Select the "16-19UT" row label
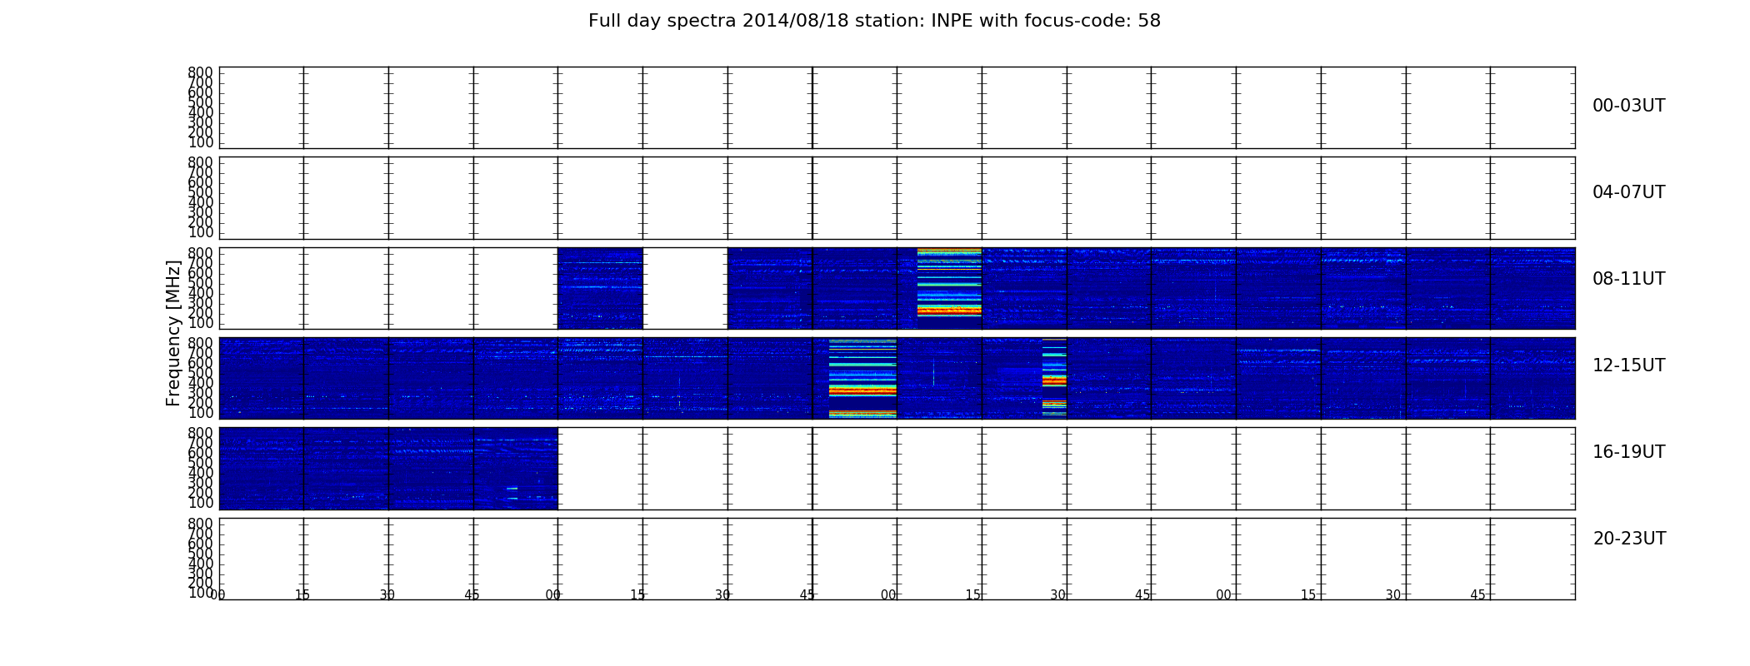The image size is (1750, 666). (1629, 452)
